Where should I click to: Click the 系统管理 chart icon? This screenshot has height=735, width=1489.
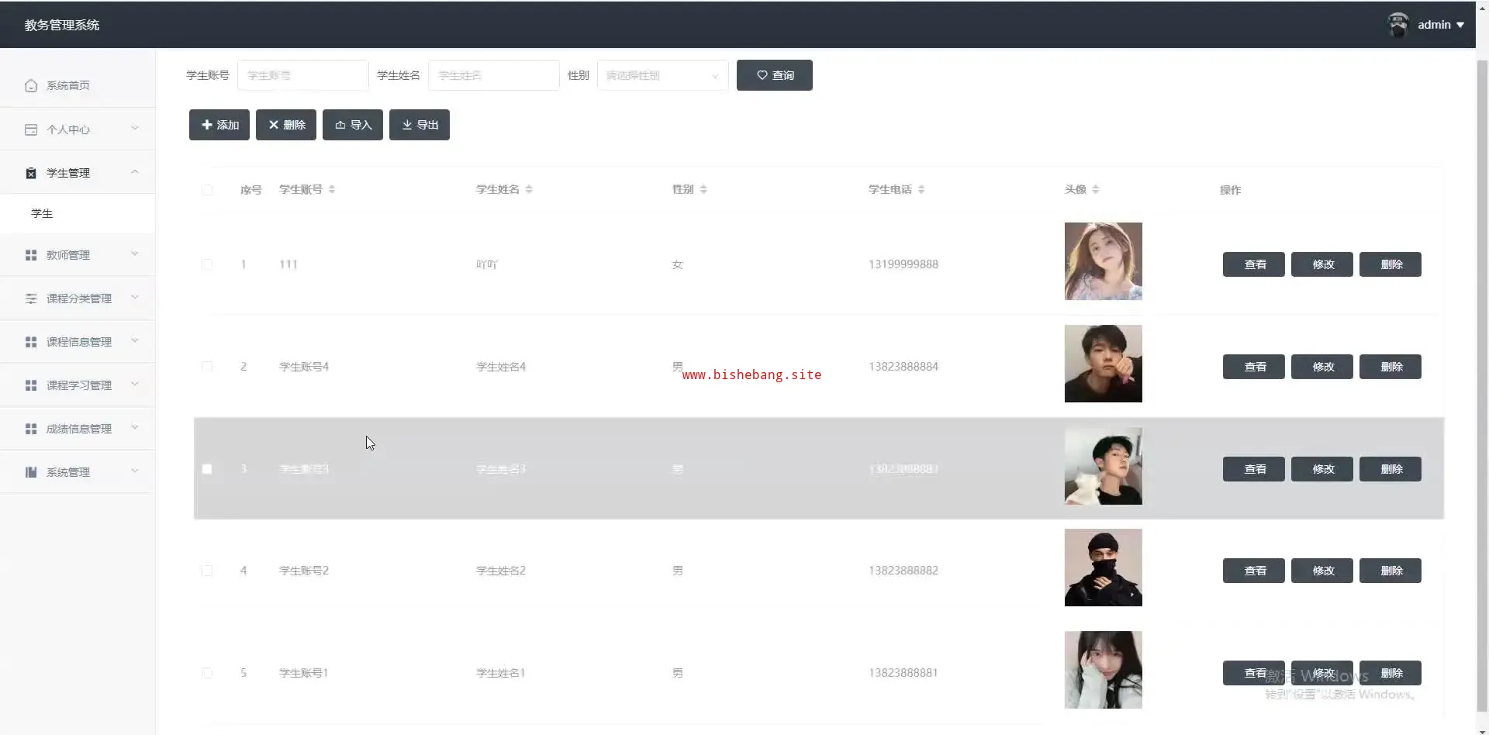(x=31, y=472)
